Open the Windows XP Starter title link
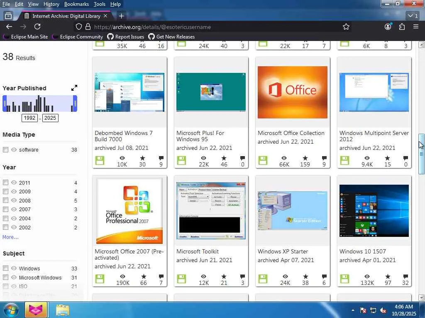 click(x=283, y=251)
